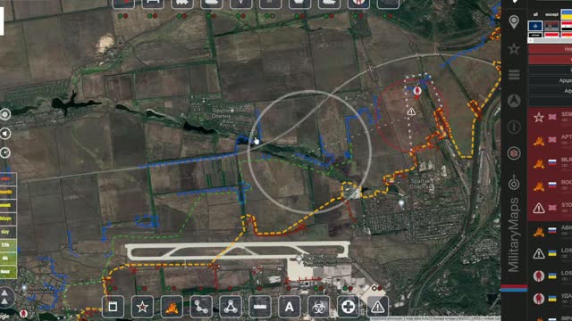572x321 pixels.
Task: Select the 'hour' time filter
Action: coord(7,272)
